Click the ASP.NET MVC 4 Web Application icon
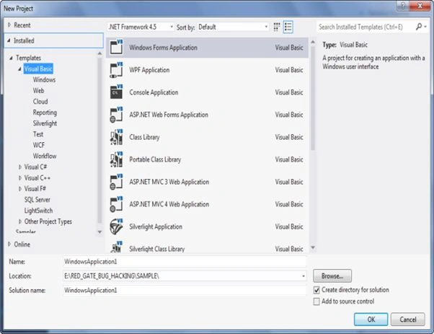 coord(116,204)
